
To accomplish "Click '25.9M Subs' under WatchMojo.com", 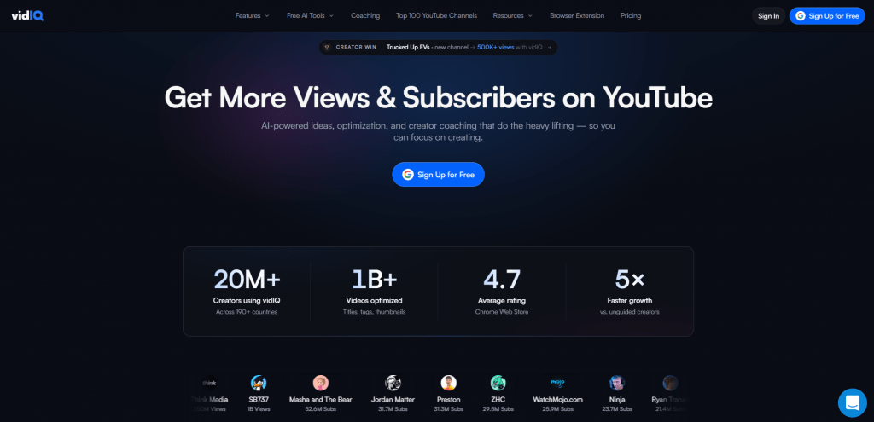I will coord(557,409).
